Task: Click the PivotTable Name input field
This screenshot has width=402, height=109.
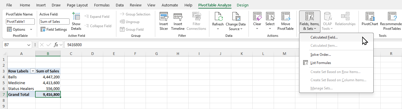Action: pyautogui.click(x=20, y=22)
